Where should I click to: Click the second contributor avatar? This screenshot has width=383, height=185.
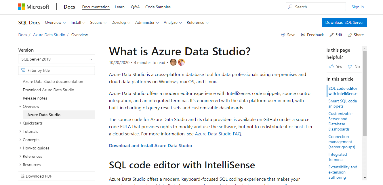coord(181,62)
